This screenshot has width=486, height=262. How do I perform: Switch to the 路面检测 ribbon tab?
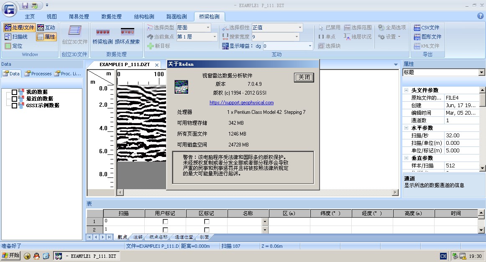pos(176,16)
